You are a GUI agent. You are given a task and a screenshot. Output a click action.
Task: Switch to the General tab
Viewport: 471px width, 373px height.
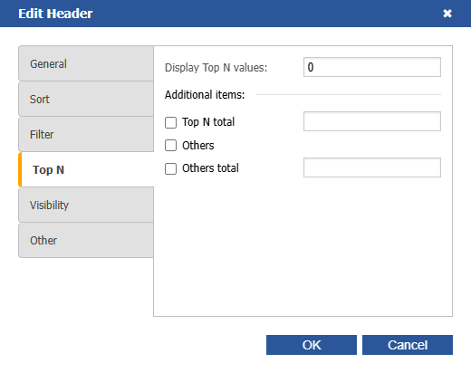click(x=86, y=63)
